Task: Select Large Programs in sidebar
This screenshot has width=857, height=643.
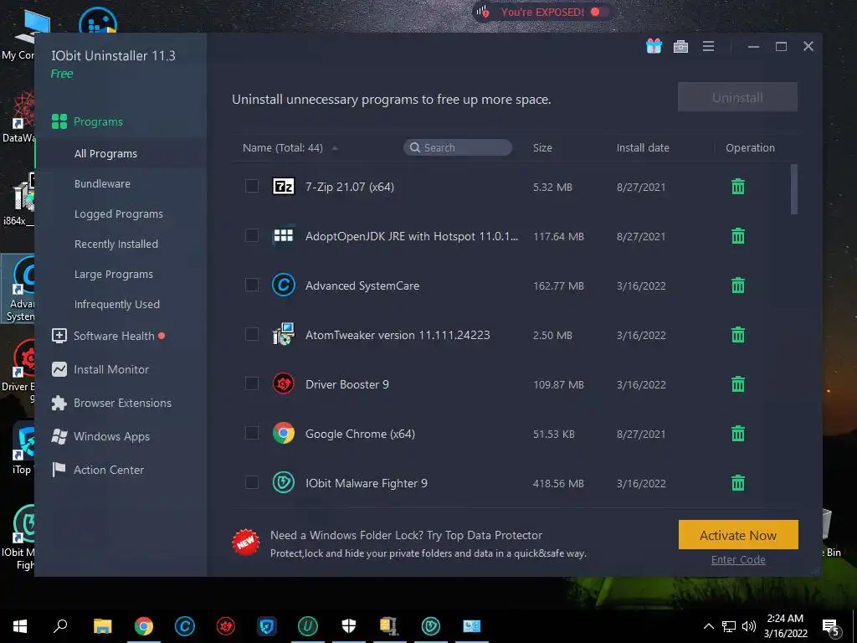Action: (114, 274)
